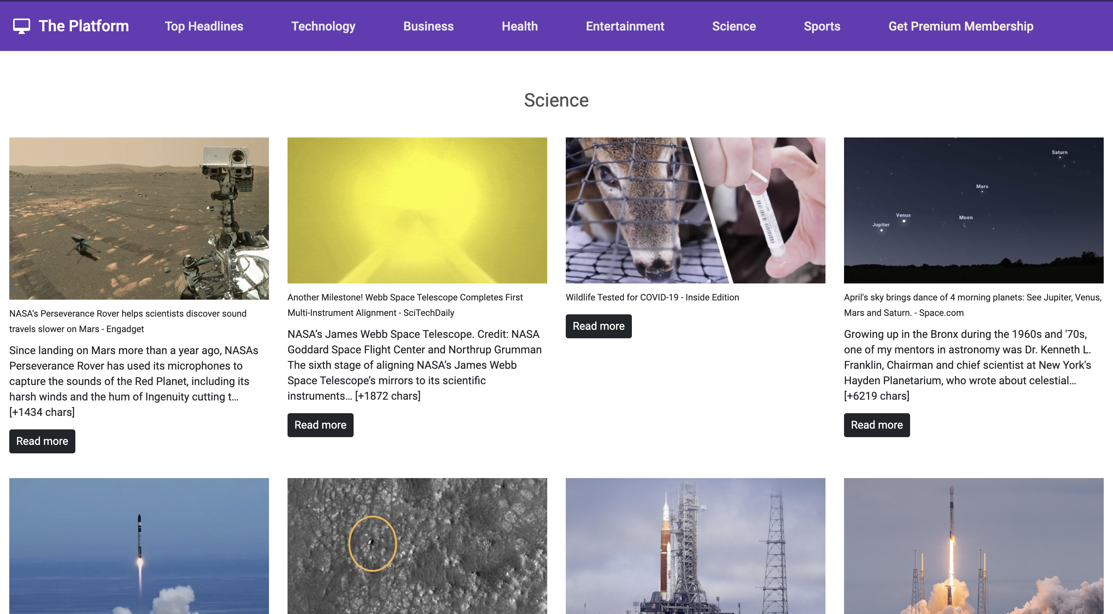Image resolution: width=1113 pixels, height=614 pixels.
Task: Click the monitor logo icon beside The Platform
Action: [x=22, y=26]
